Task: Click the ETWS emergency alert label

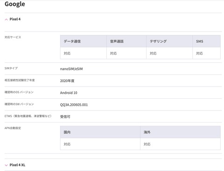Action: coord(28,116)
